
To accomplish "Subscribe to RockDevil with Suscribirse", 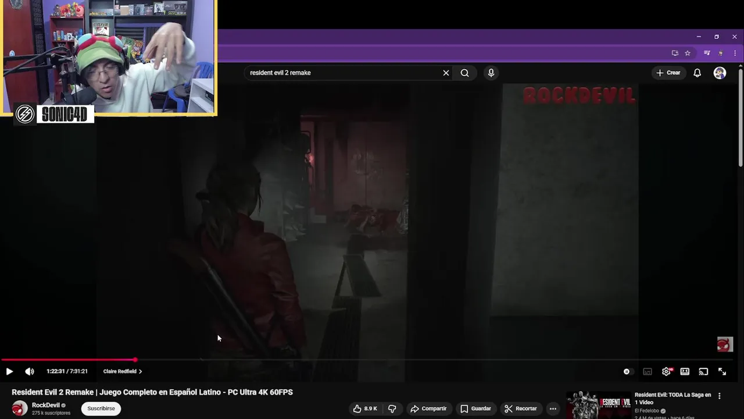I will tap(101, 409).
